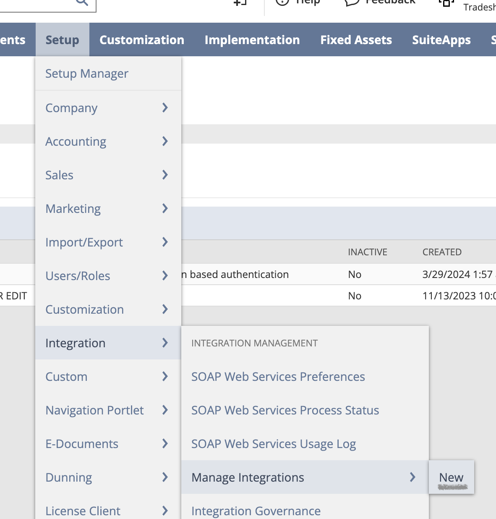
Task: Open the Dunning submenu item
Action: [108, 477]
